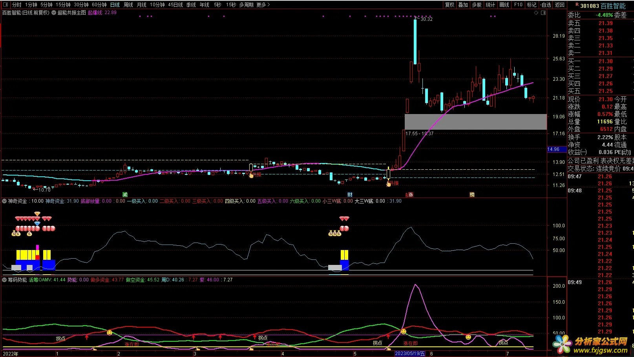Click the pointing-hand 共振 signal near January
Image resolution: width=634 pixels, height=357 pixels.
[x=251, y=175]
